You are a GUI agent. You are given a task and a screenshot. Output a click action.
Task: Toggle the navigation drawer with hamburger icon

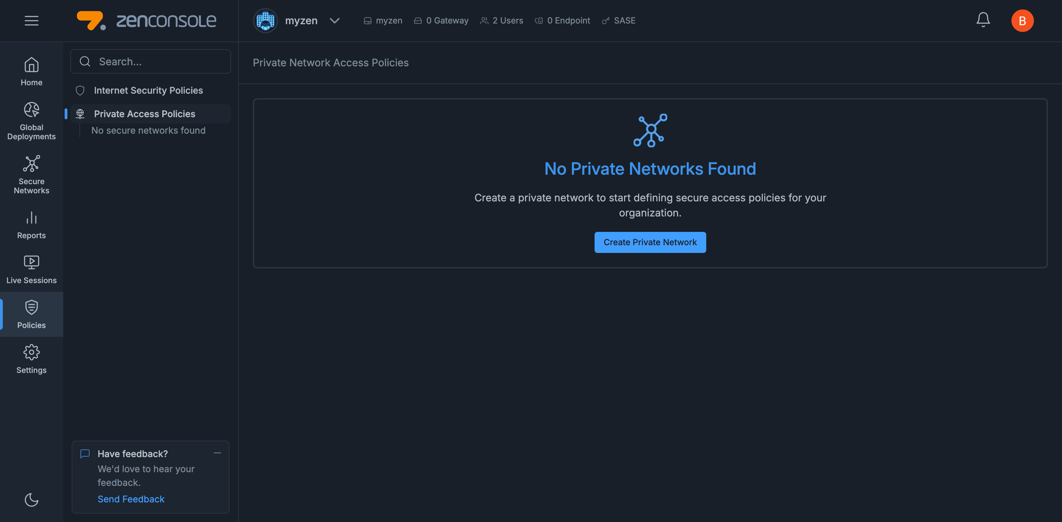pos(31,21)
